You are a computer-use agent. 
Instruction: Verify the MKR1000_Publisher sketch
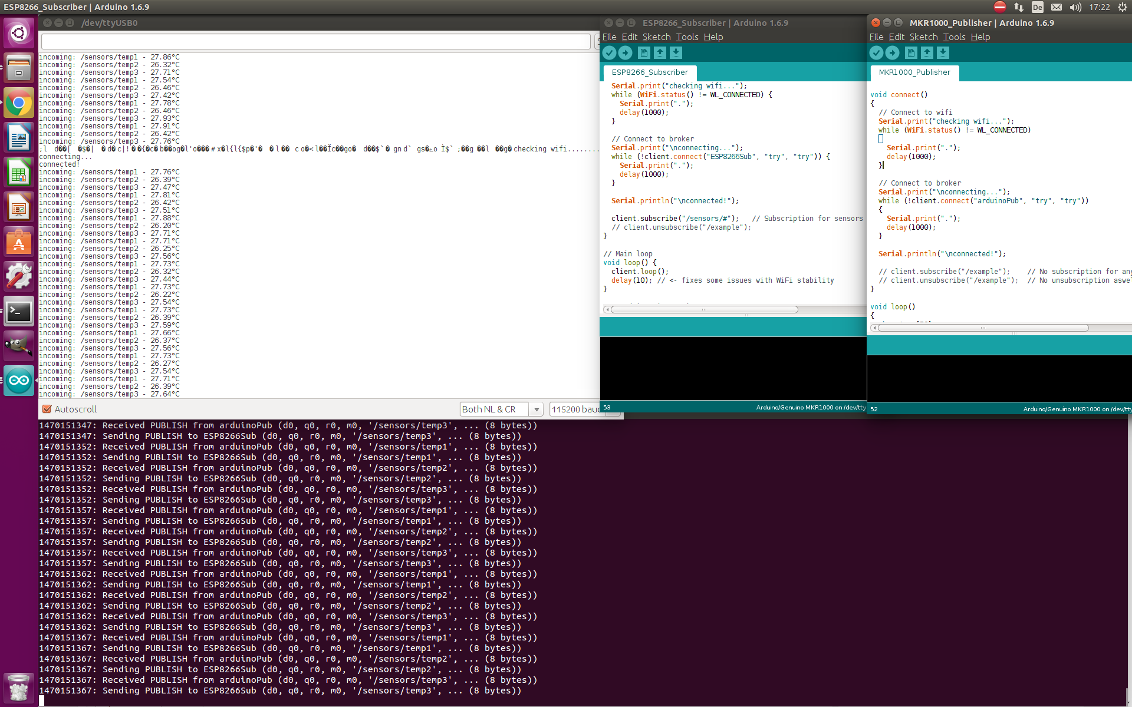tap(877, 52)
